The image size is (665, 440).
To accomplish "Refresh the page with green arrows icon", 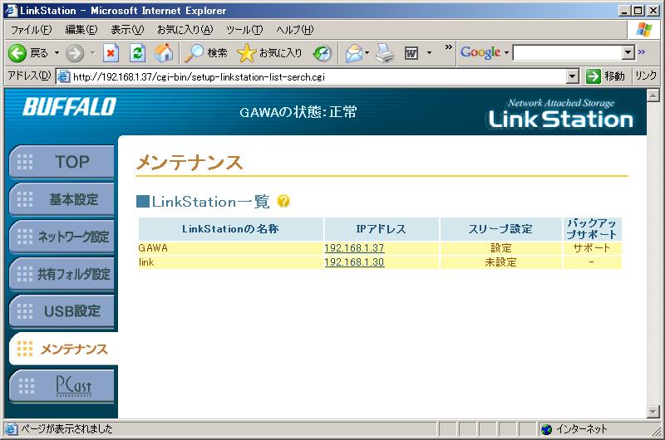I will [x=137, y=53].
